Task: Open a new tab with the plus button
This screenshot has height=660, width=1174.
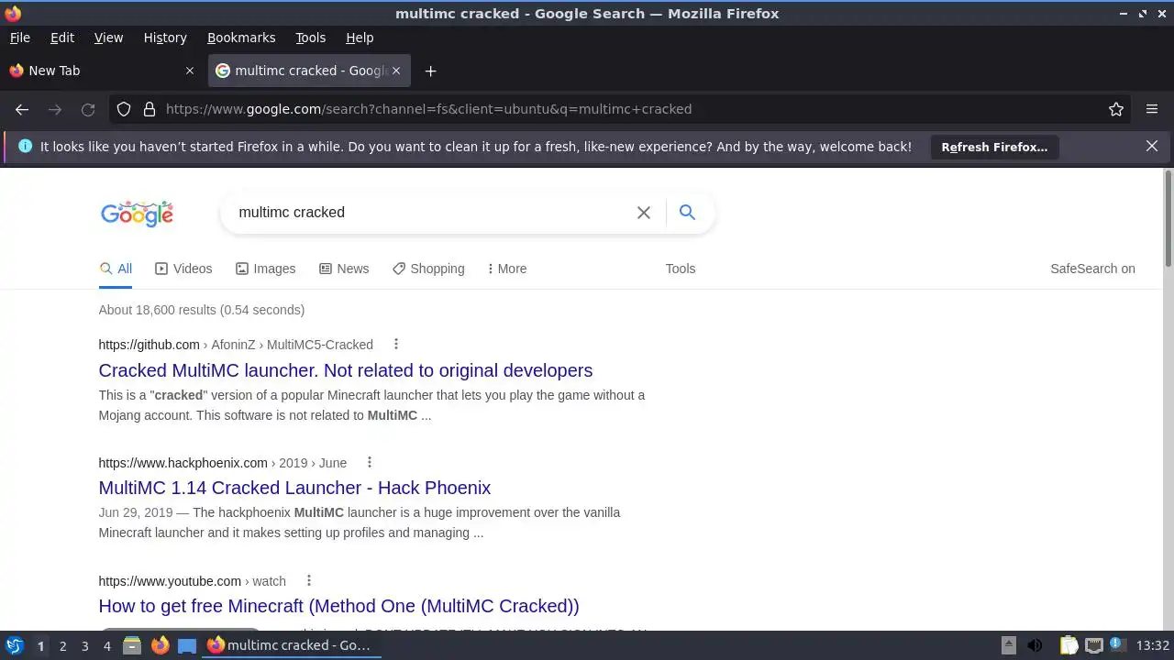Action: click(x=430, y=71)
